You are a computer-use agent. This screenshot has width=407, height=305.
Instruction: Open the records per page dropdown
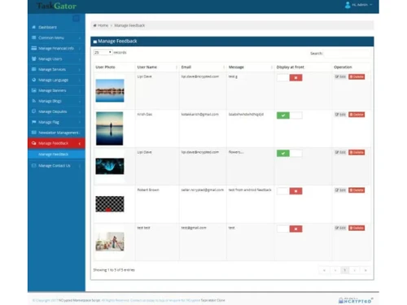[x=103, y=52]
